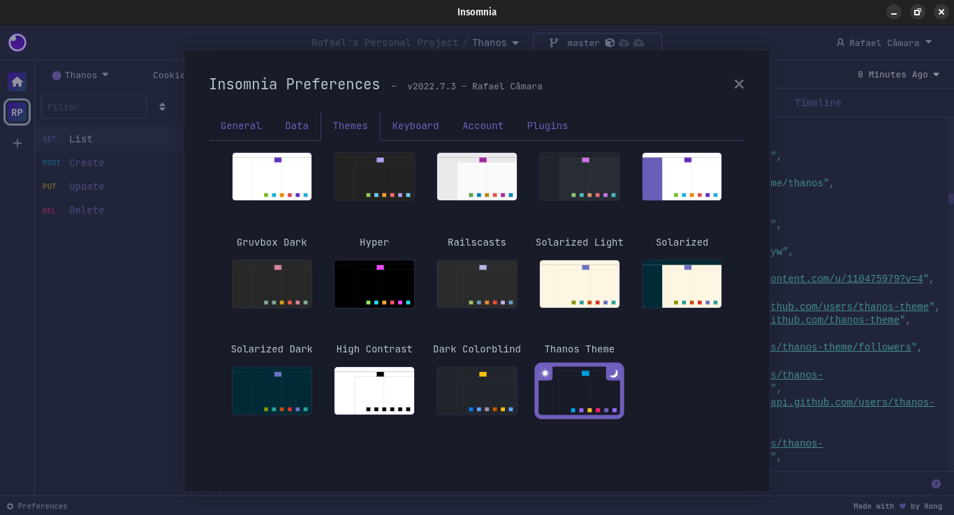Click the Preferences label in status bar
The image size is (954, 515).
point(43,506)
